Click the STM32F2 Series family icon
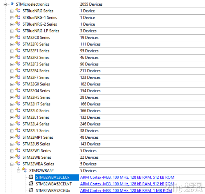Image resolution: width=205 pixels, height=194 pixels. point(18,57)
